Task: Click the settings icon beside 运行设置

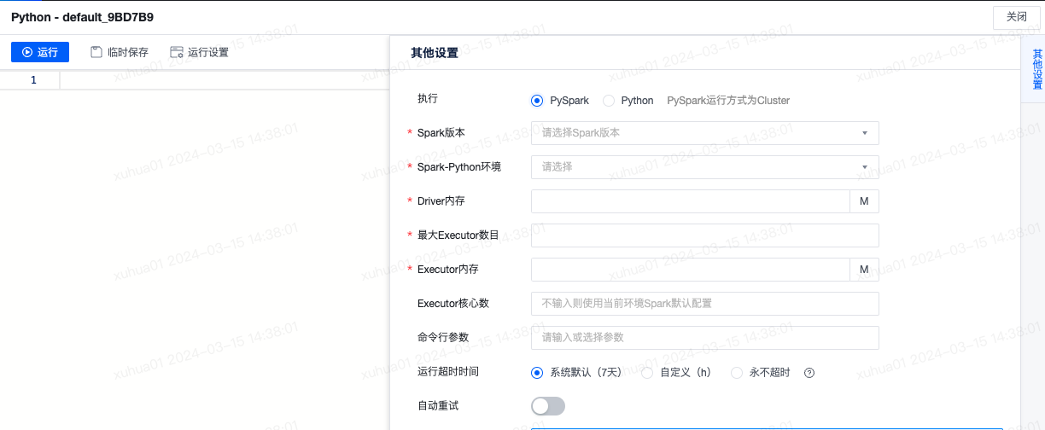Action: (x=177, y=52)
